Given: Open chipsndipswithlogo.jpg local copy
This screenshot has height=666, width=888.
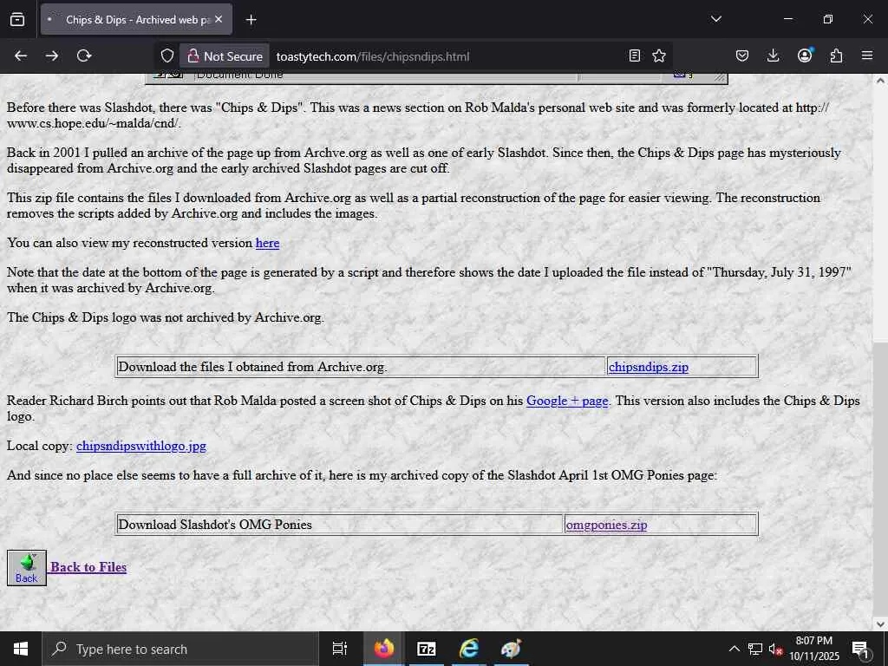Looking at the screenshot, I should (x=141, y=446).
